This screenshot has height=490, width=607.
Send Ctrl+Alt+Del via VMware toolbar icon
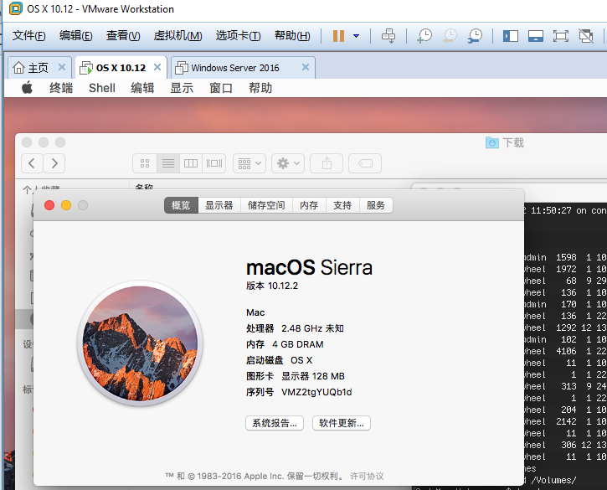point(388,36)
